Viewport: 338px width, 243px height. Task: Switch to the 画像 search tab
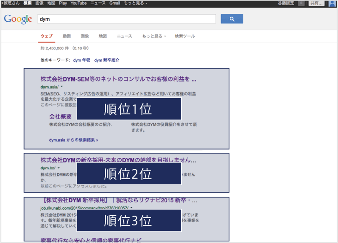(x=85, y=36)
